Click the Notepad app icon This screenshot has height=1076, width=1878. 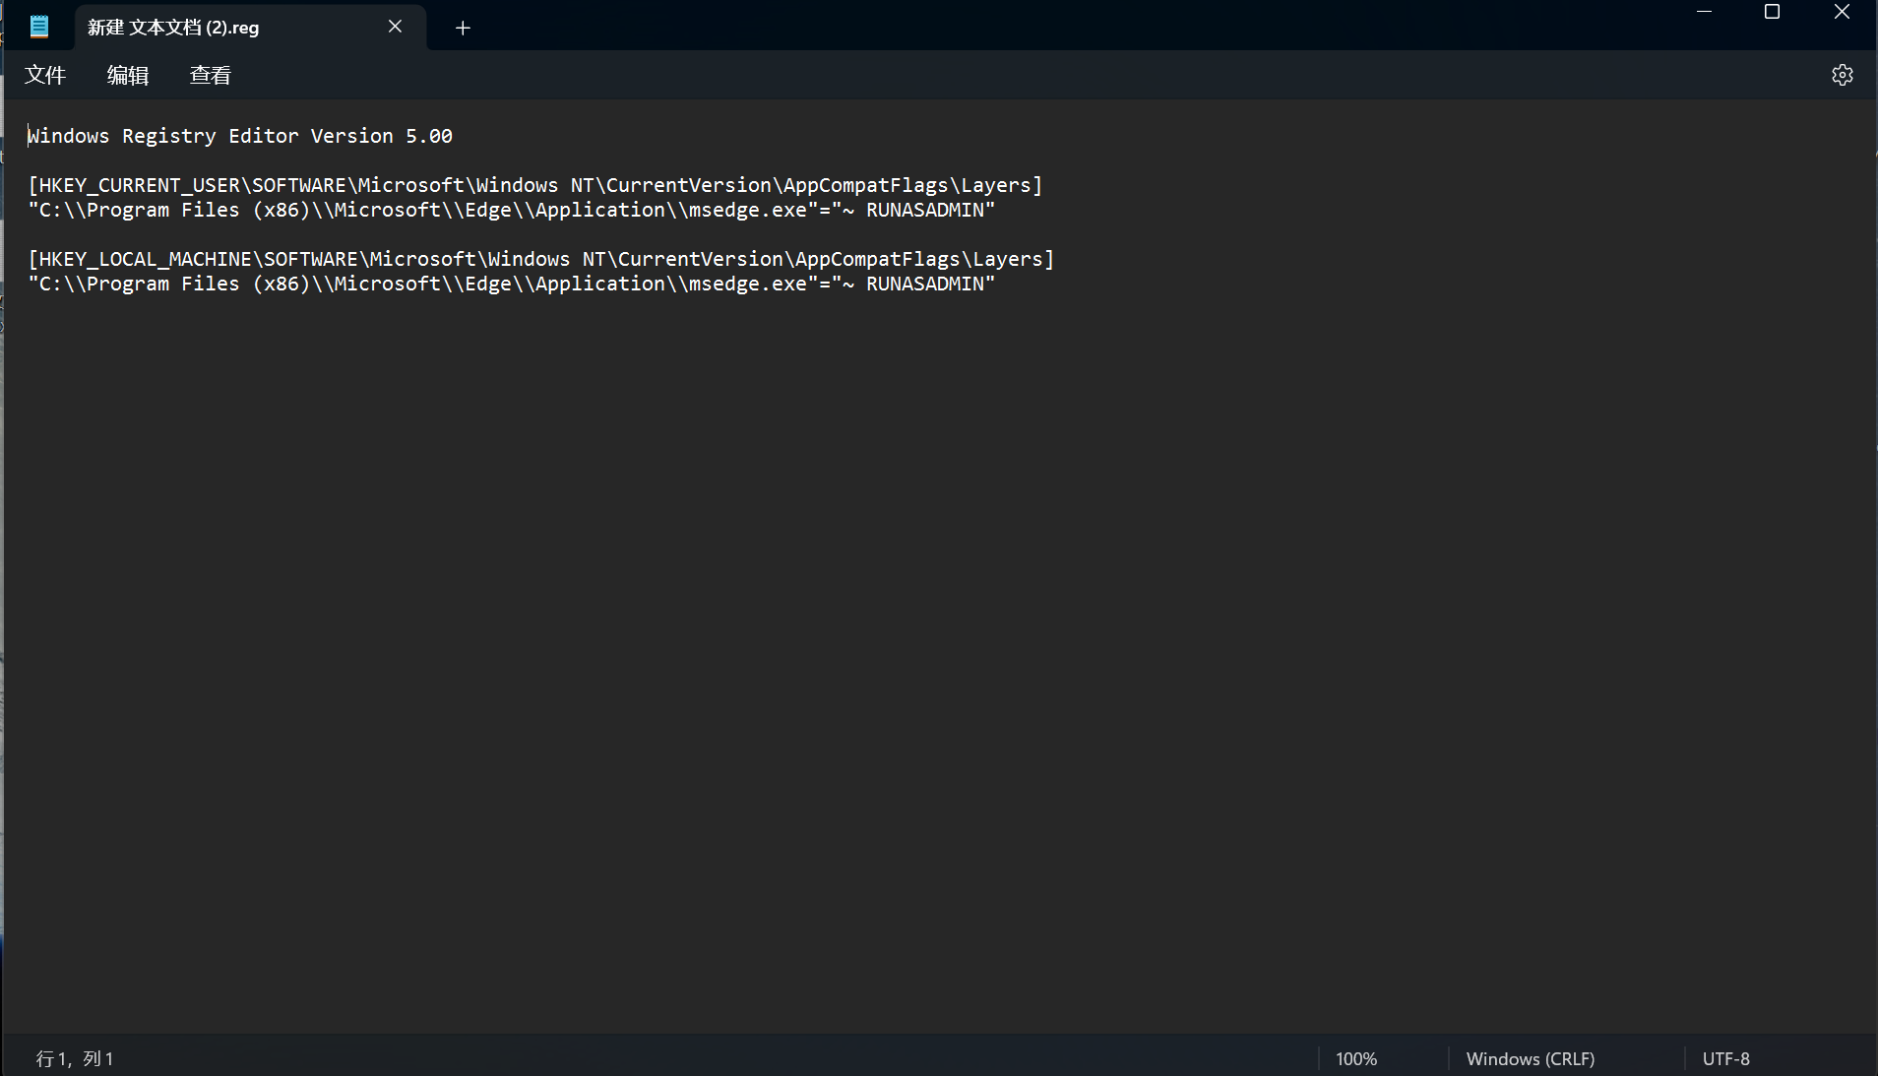(x=39, y=27)
